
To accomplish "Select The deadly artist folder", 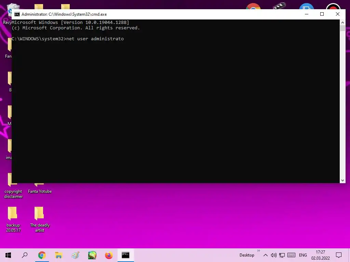I will 40,219.
